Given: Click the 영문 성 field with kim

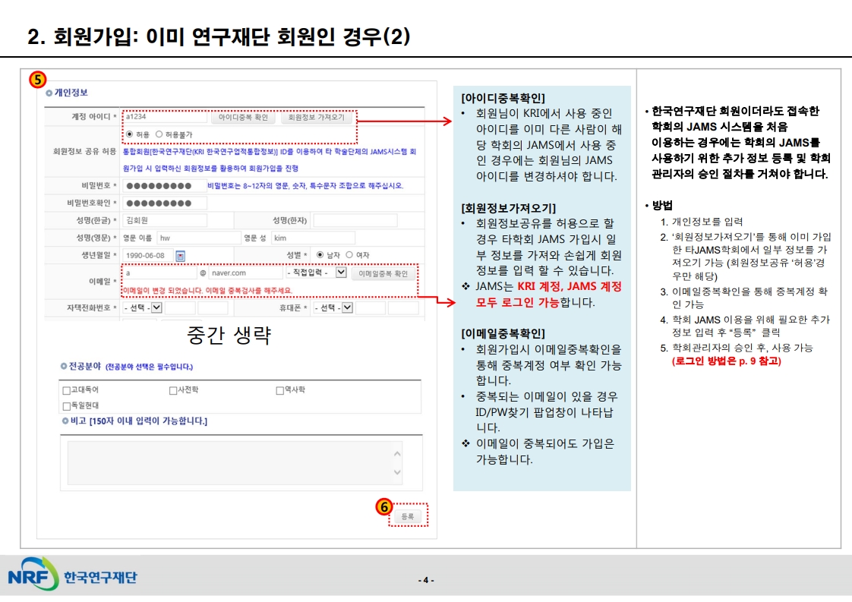Looking at the screenshot, I should click(x=314, y=238).
